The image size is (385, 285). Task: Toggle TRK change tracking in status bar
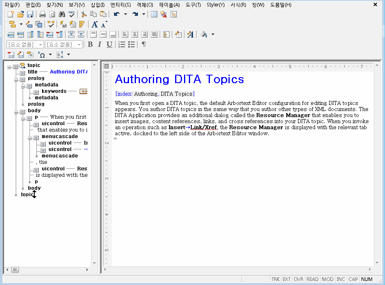[275, 279]
